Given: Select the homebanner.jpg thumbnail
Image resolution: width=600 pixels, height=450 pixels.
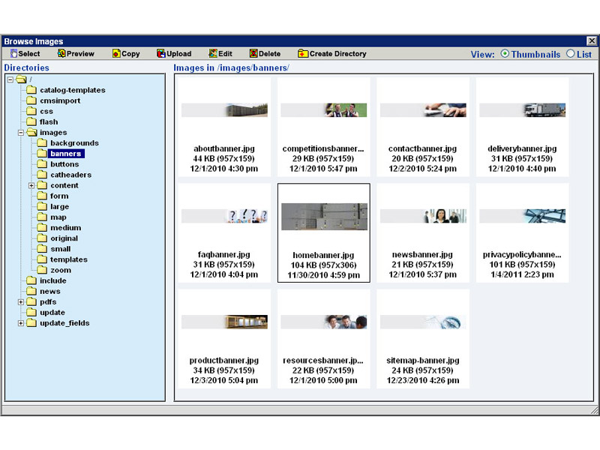Looking at the screenshot, I should (x=324, y=217).
